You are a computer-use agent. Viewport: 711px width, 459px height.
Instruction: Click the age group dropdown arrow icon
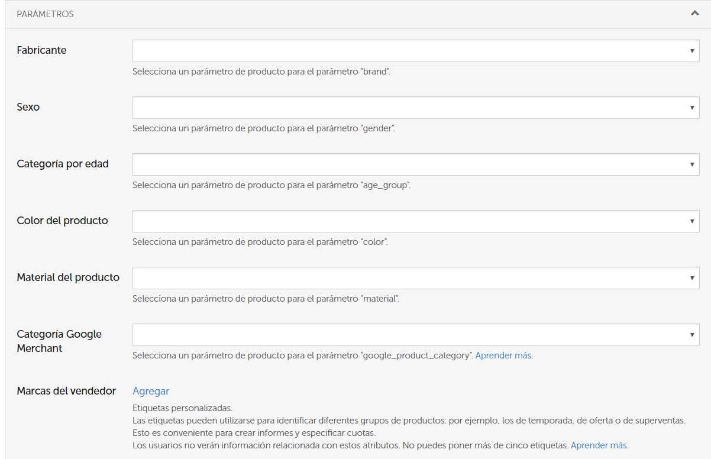click(691, 165)
